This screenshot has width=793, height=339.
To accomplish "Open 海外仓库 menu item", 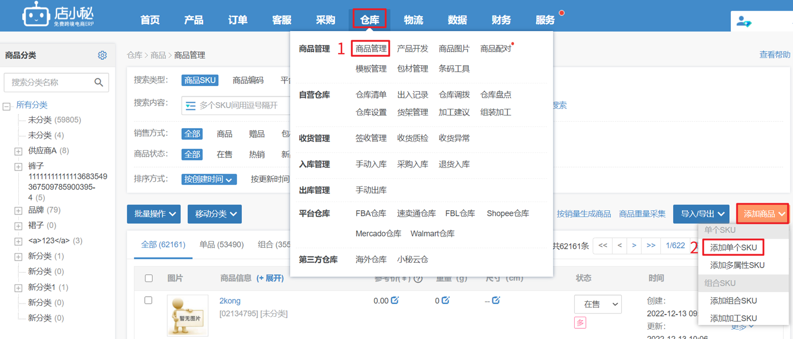I will tap(371, 260).
